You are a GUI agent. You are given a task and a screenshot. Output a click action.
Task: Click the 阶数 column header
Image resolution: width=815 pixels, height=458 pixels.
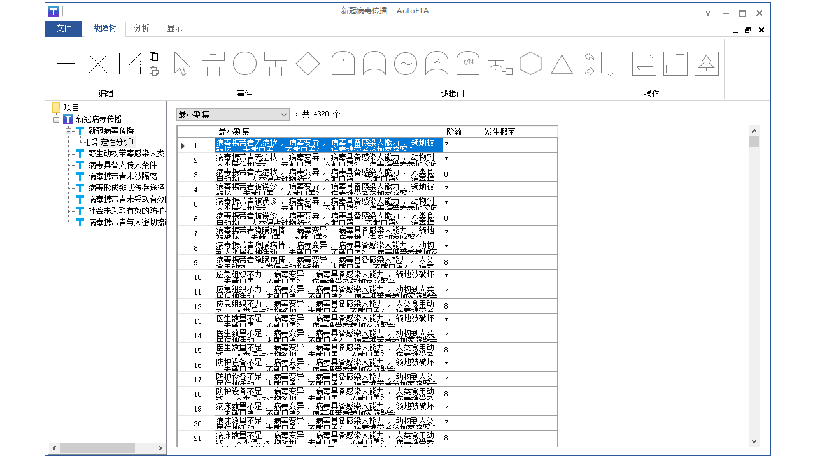click(462, 132)
